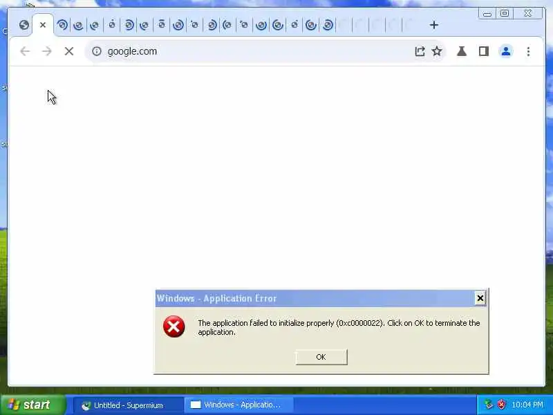Click the 10:04 PM taskbar clock
Image resolution: width=553 pixels, height=415 pixels.
pos(527,405)
